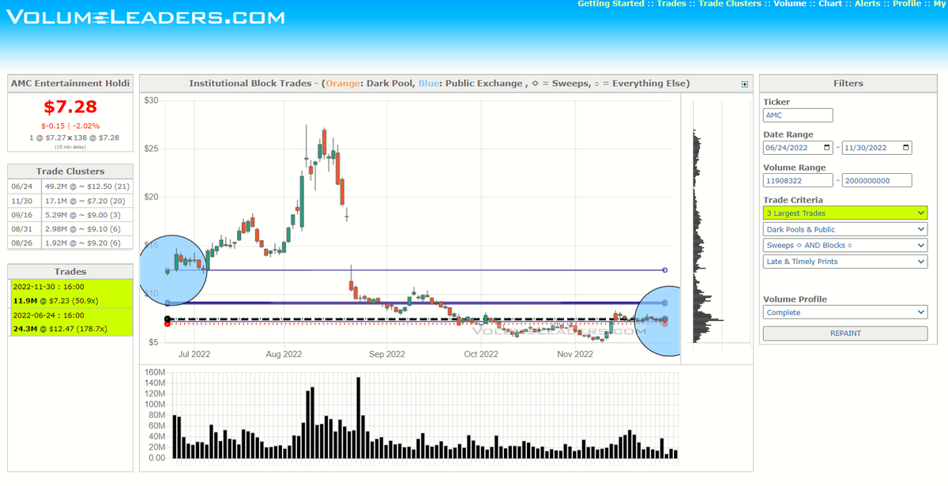The width and height of the screenshot is (948, 486).
Task: Open the Getting Started menu
Action: pos(611,4)
